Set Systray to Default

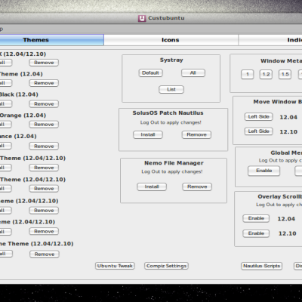pos(151,73)
